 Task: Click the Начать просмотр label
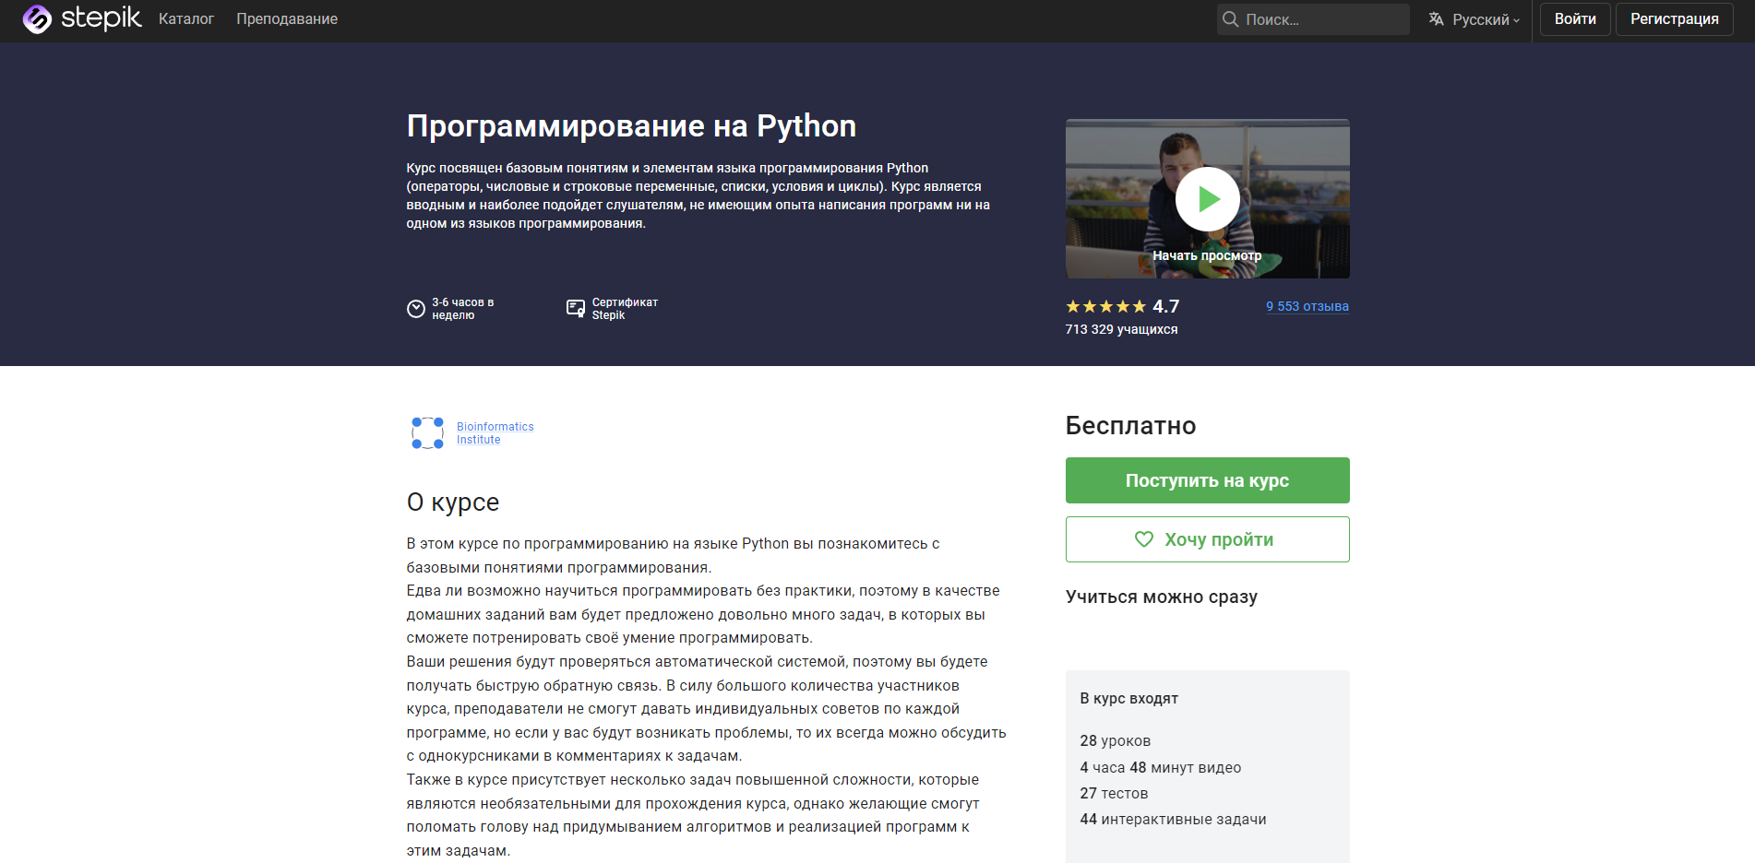pyautogui.click(x=1207, y=255)
